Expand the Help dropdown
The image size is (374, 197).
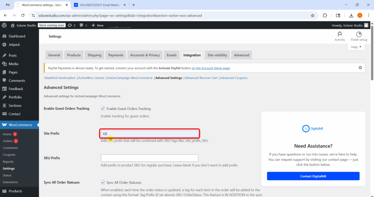[356, 47]
